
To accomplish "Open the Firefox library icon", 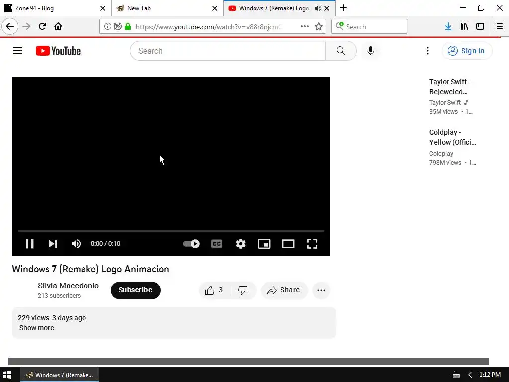I will click(x=464, y=27).
